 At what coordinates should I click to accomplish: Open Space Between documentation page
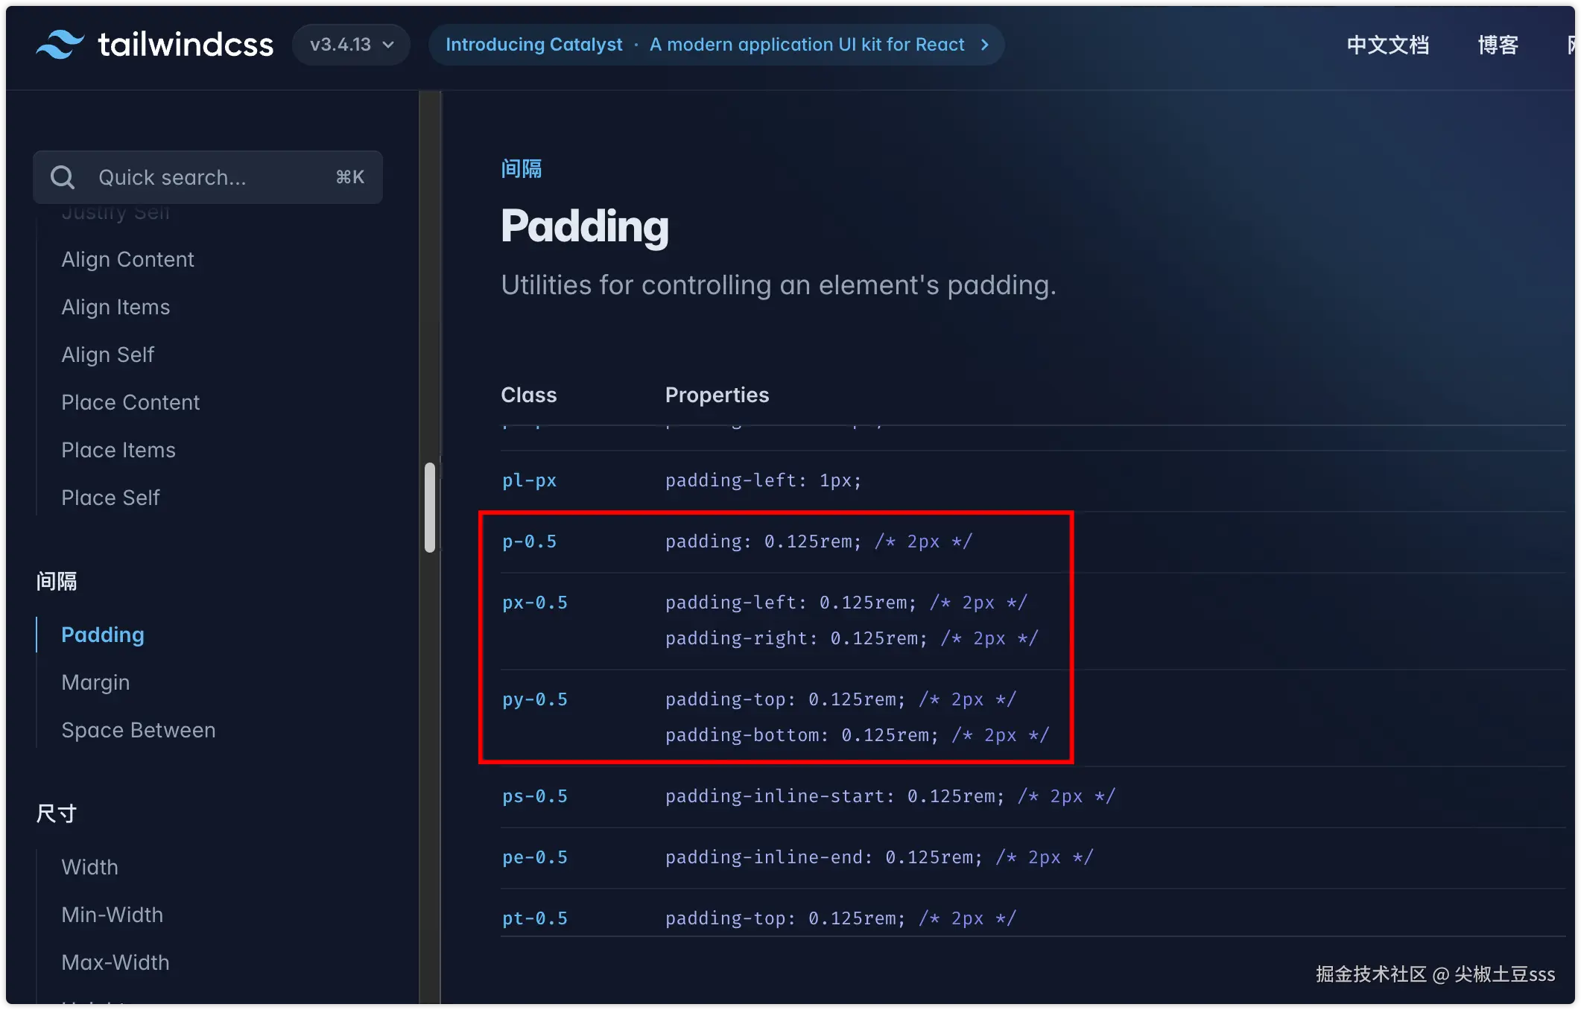tap(139, 730)
